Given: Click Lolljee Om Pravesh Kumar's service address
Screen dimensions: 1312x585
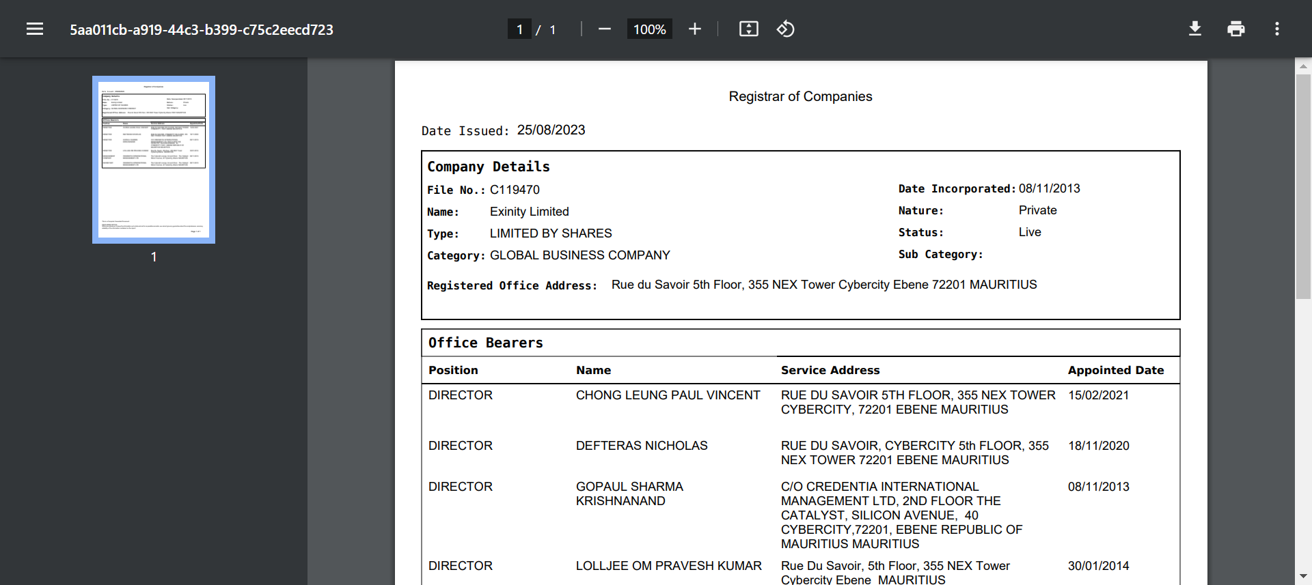Looking at the screenshot, I should tap(895, 572).
